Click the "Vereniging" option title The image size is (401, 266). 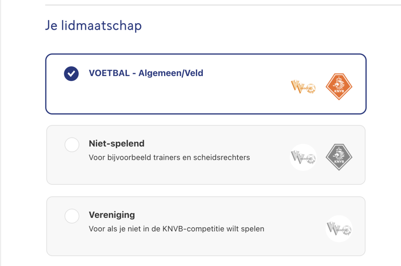(112, 215)
